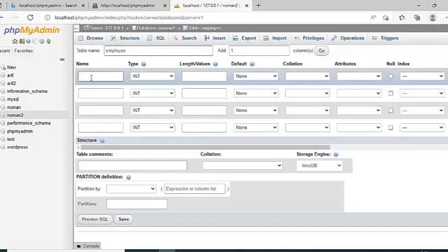Switch to the Operations tab
Viewport: 448px width, 252px height.
pyautogui.click(x=348, y=38)
